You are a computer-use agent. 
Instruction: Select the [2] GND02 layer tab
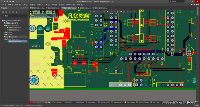(x=57, y=102)
